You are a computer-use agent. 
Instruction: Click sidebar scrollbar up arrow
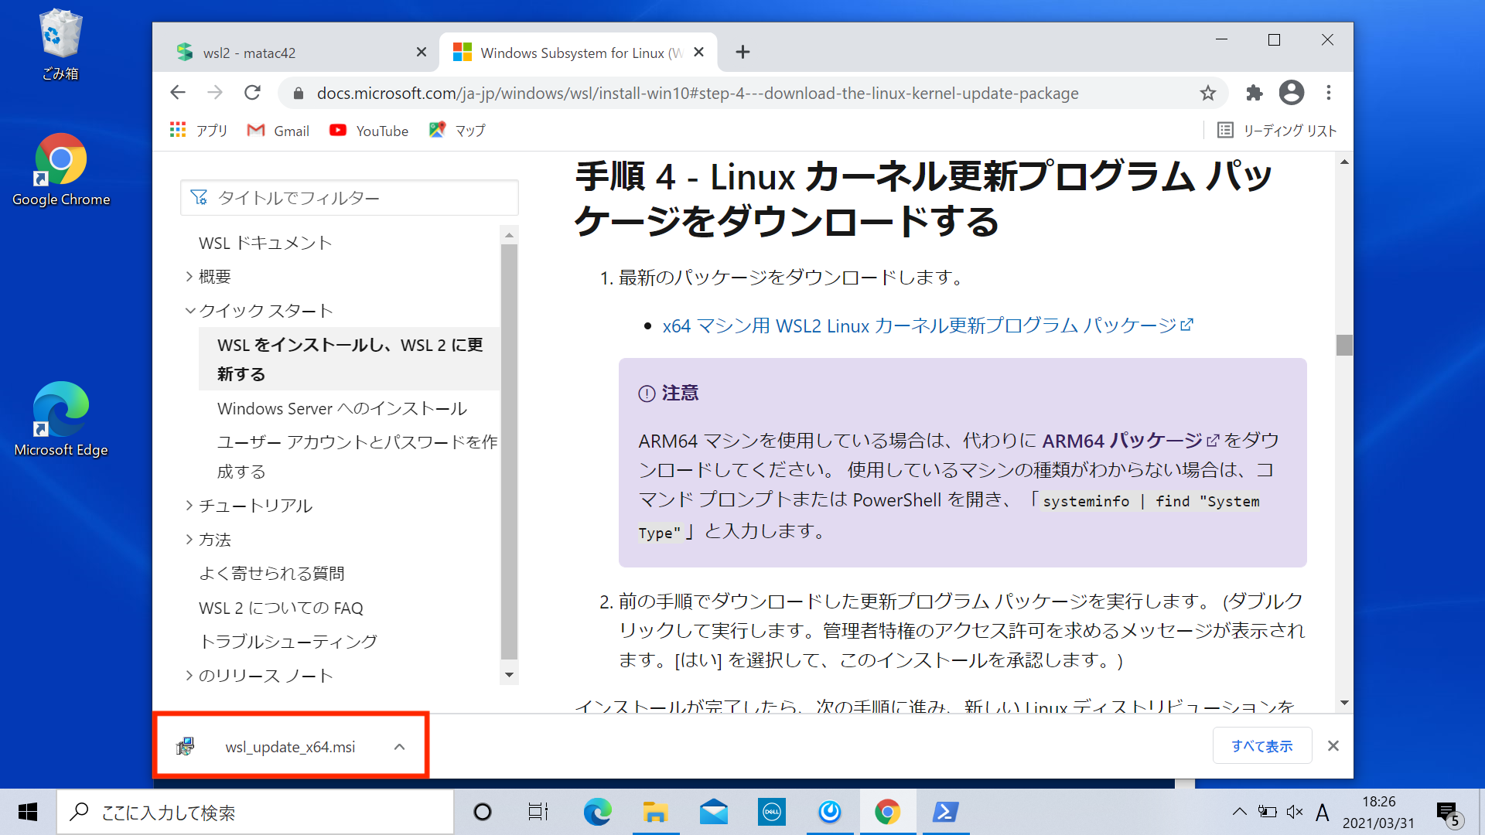tap(509, 234)
